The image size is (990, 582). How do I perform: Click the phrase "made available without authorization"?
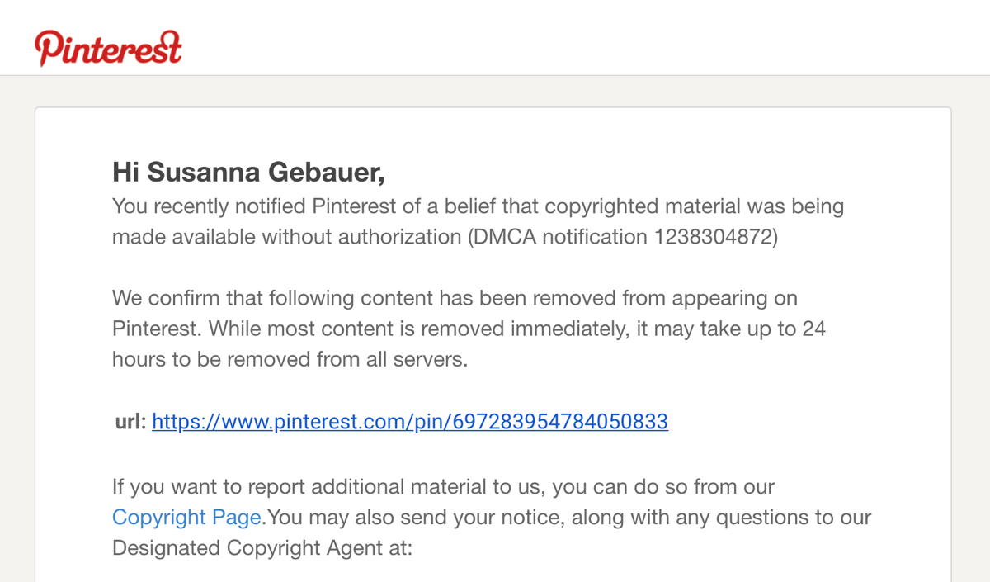coord(286,237)
